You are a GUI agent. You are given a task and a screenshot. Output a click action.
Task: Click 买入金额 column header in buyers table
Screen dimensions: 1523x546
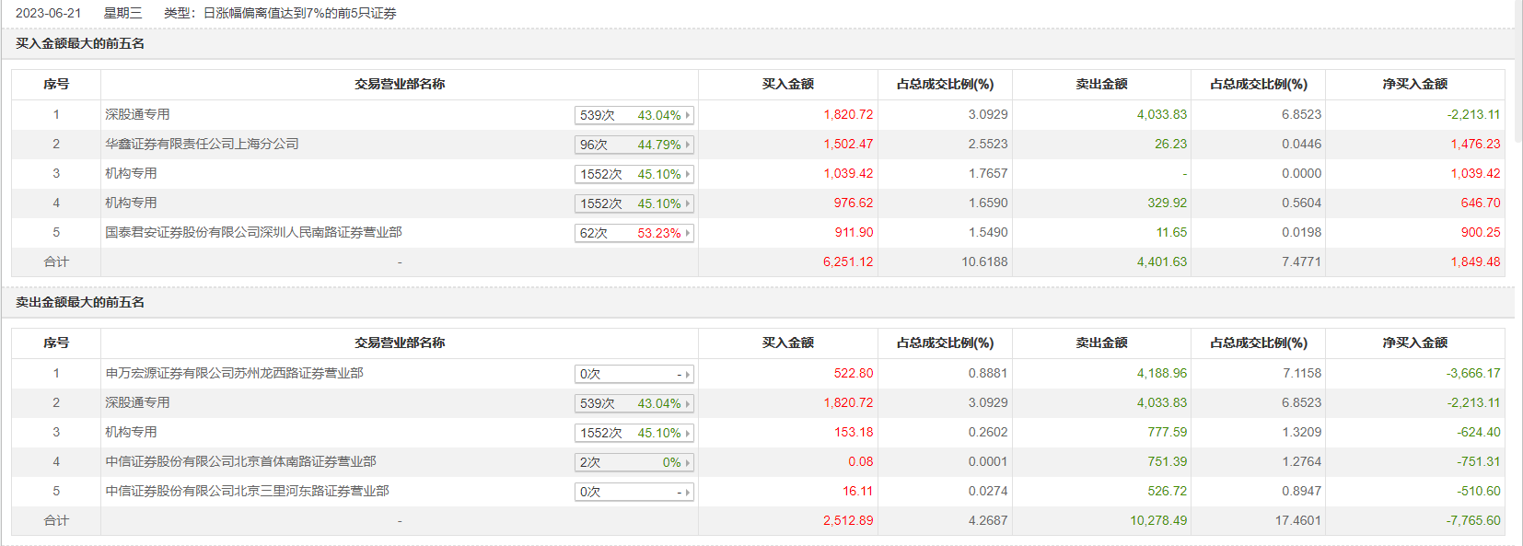click(787, 84)
